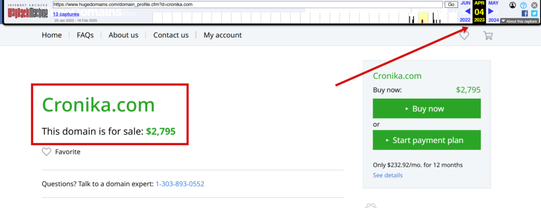Click the APR 04 2023 current date
The height and width of the screenshot is (208, 541).
click(x=479, y=12)
